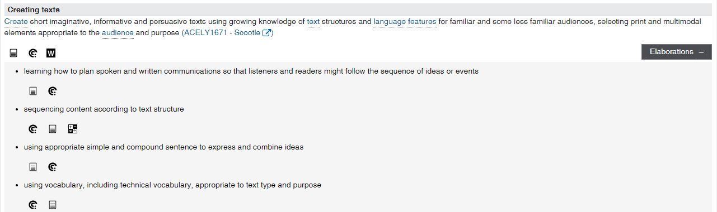This screenshot has width=717, height=212.
Task: Click the Critical thinking icon under 'sequencing content' elaboration
Action: point(33,129)
